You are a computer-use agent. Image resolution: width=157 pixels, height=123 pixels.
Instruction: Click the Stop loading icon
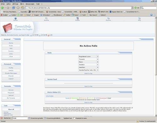(18, 8)
